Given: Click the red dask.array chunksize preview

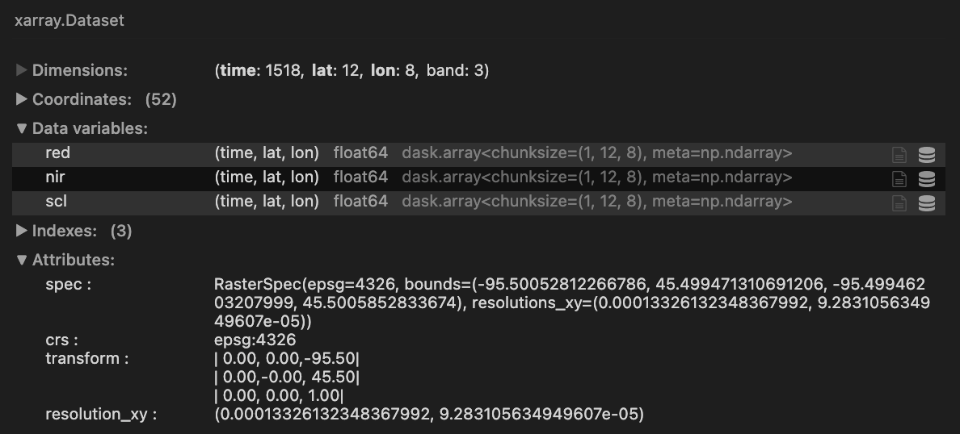Looking at the screenshot, I should pyautogui.click(x=597, y=152).
